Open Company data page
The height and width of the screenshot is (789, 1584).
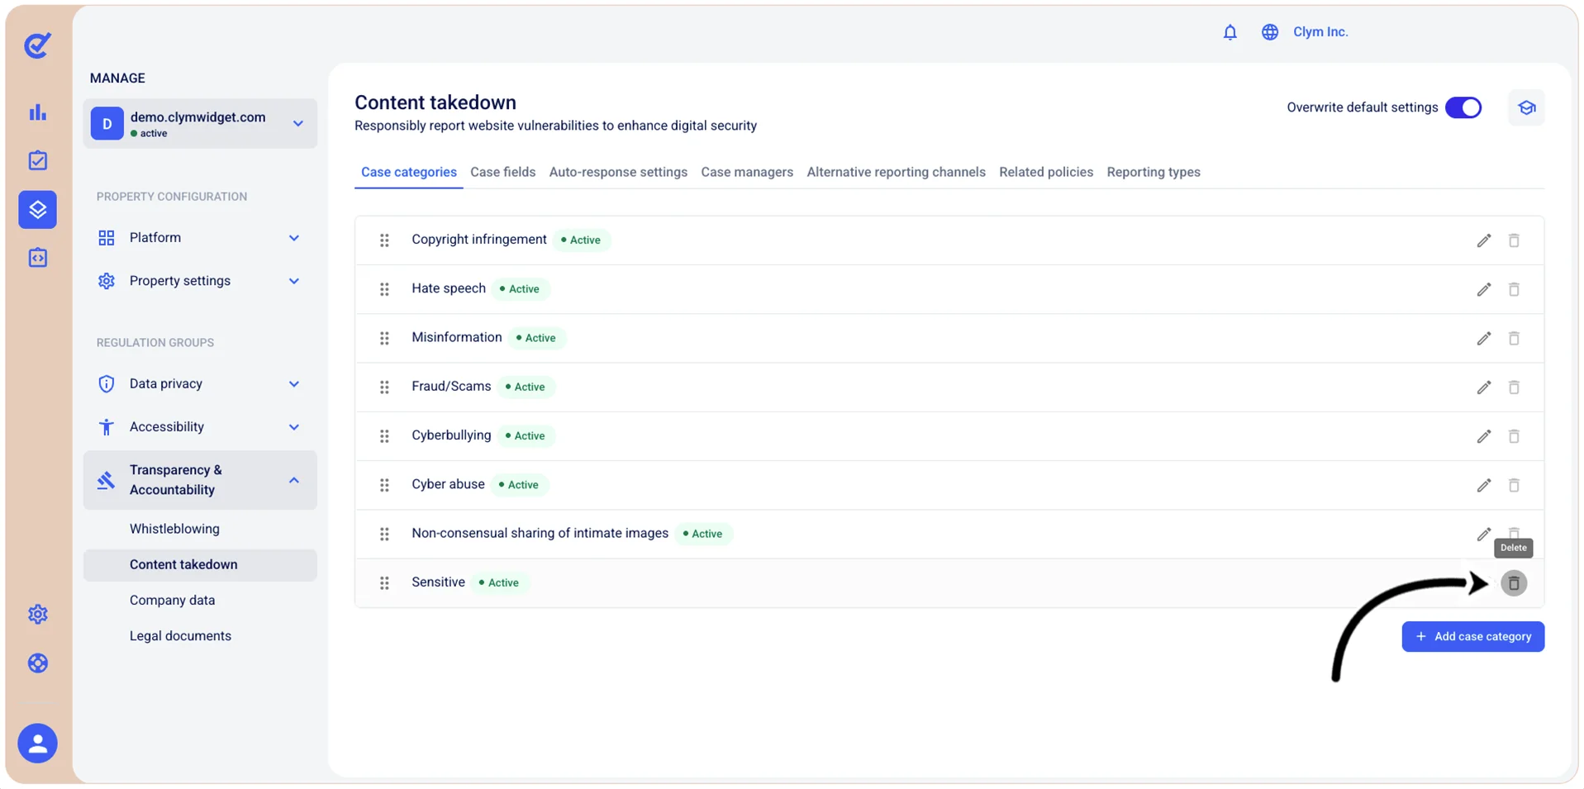172,601
